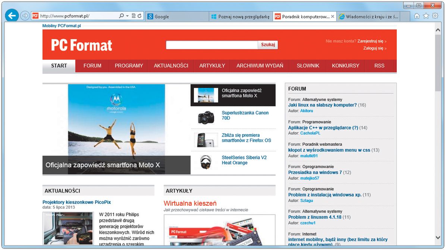Click the Firefox OS smartphones thumbnail
The image size is (446, 250).
click(x=205, y=140)
